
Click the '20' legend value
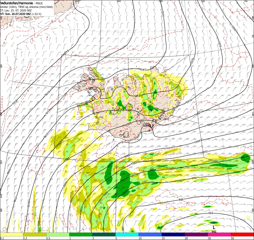[x=186, y=238]
